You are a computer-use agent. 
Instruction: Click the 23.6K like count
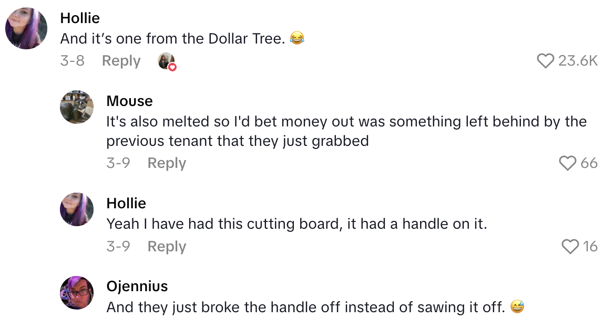coord(578,61)
